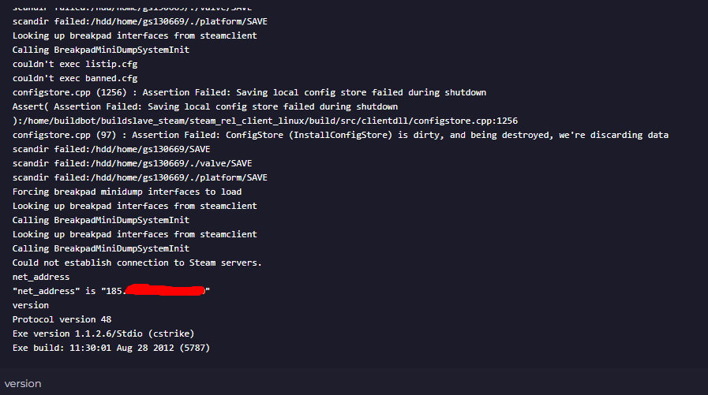Screen dimensions: 708x395
Task: Click the last "Looking up breakpad interfaces from steamclient" line
Action: (x=134, y=234)
